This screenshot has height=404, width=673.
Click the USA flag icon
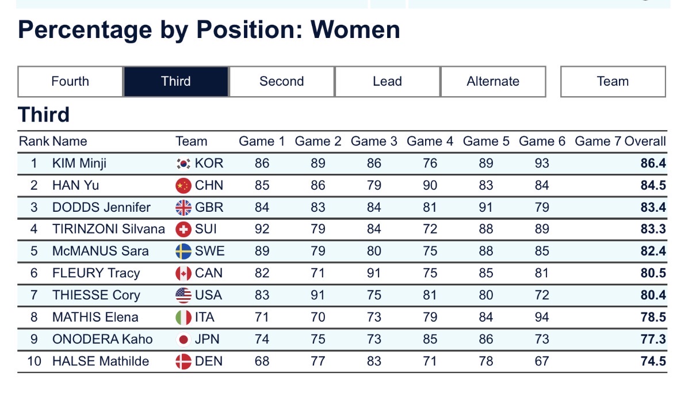point(183,295)
